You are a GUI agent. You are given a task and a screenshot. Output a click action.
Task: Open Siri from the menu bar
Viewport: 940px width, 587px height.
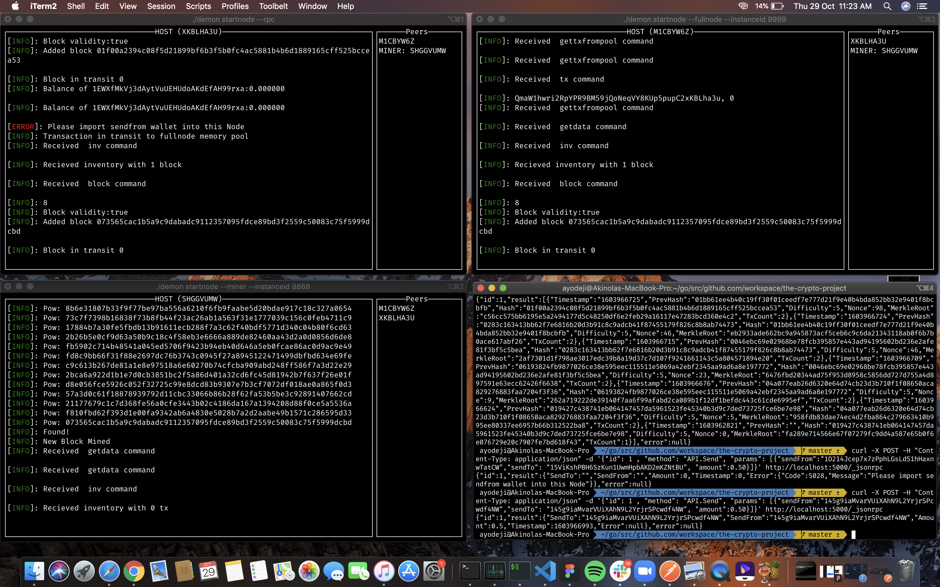[x=906, y=6]
